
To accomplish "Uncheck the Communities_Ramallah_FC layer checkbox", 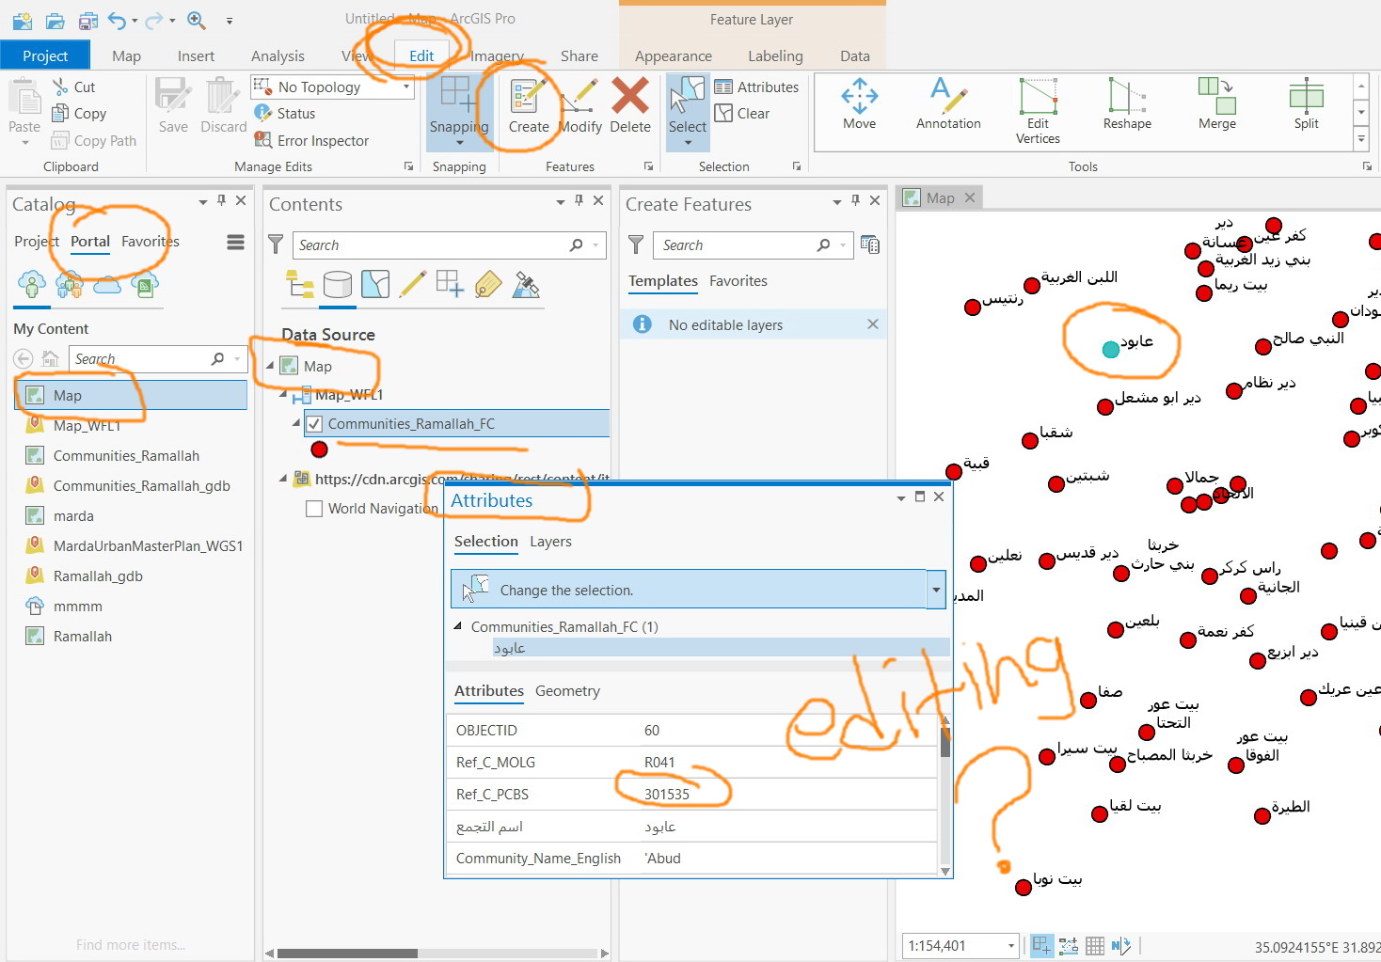I will click(314, 424).
